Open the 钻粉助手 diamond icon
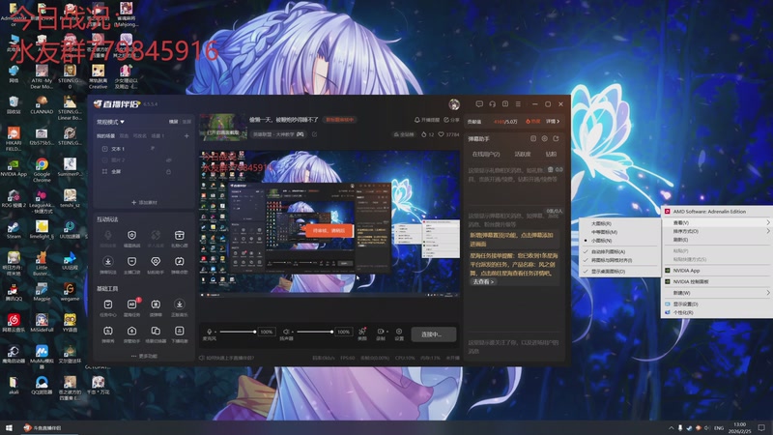Image resolution: width=773 pixels, height=435 pixels. (156, 261)
